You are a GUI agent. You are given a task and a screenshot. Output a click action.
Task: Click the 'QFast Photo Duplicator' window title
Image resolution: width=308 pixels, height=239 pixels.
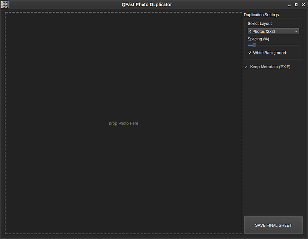[x=147, y=5]
